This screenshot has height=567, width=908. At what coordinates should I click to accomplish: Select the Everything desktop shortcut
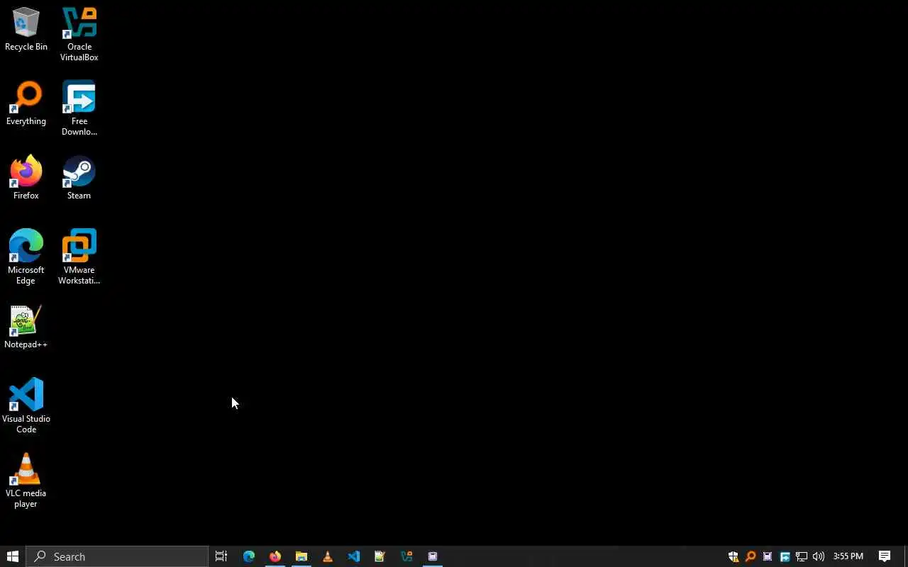(26, 104)
